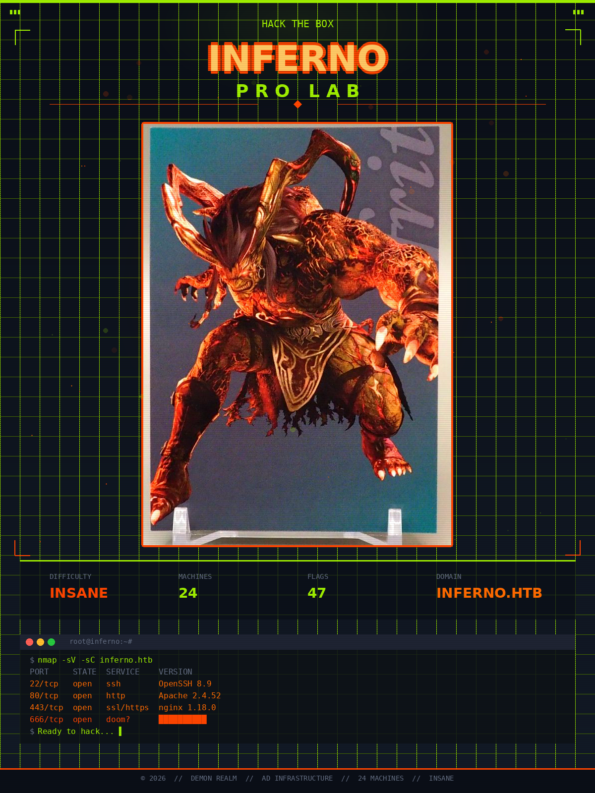Image resolution: width=595 pixels, height=793 pixels.
Task: Click the PORT column header
Action: pos(39,672)
